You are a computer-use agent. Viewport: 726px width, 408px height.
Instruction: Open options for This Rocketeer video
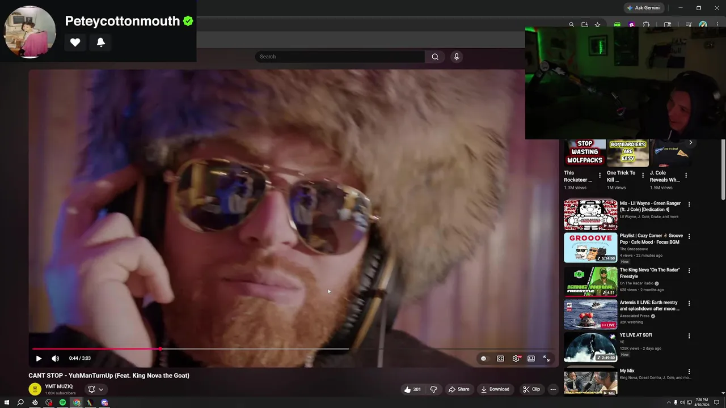click(600, 176)
